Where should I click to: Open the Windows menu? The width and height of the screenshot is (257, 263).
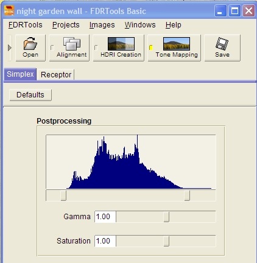tap(140, 25)
